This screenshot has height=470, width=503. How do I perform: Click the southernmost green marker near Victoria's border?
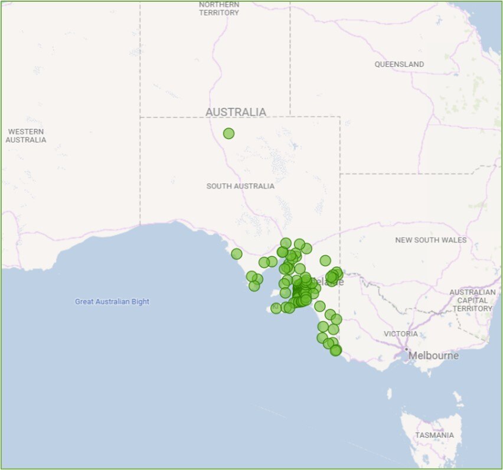coord(336,351)
